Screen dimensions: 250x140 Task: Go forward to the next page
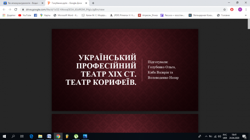(10, 9)
